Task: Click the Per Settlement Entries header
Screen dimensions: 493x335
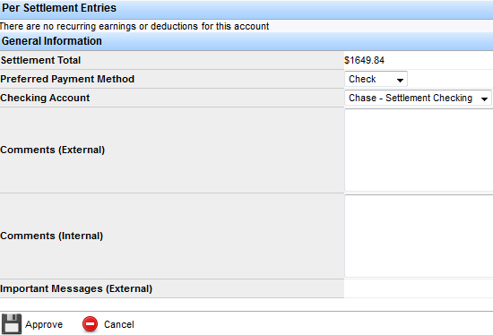Action: click(x=59, y=8)
